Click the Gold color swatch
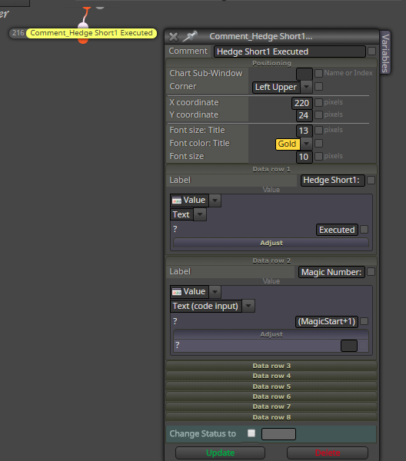The height and width of the screenshot is (461, 406). tap(288, 144)
